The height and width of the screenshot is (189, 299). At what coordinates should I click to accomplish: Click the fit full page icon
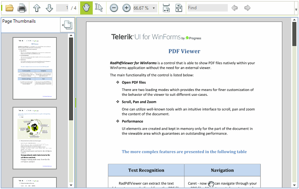179,8
